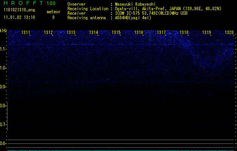Click the 0.7 frequency axis label
The height and width of the screenshot is (151, 237).
[3, 125]
